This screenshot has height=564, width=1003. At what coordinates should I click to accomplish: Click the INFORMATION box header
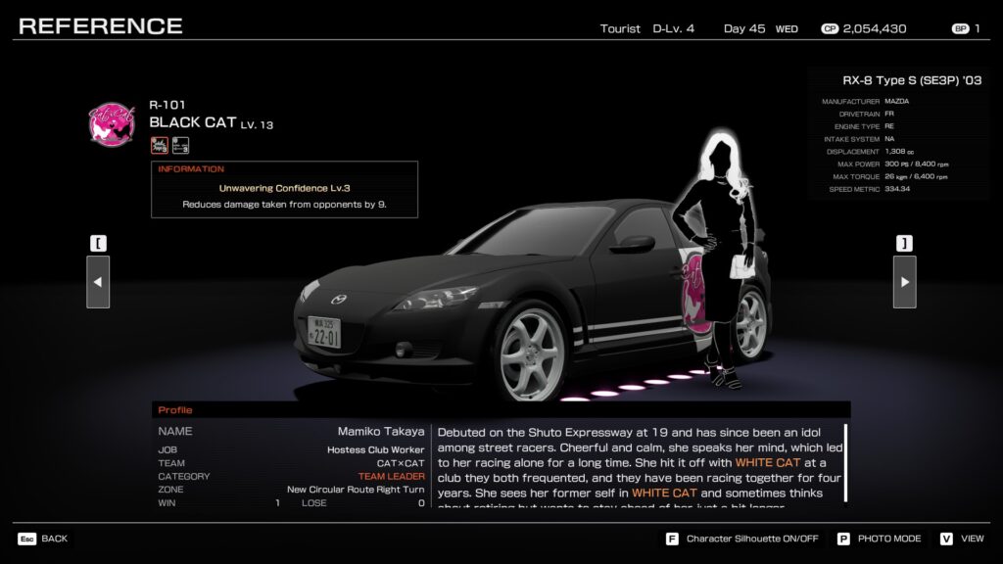coord(191,168)
